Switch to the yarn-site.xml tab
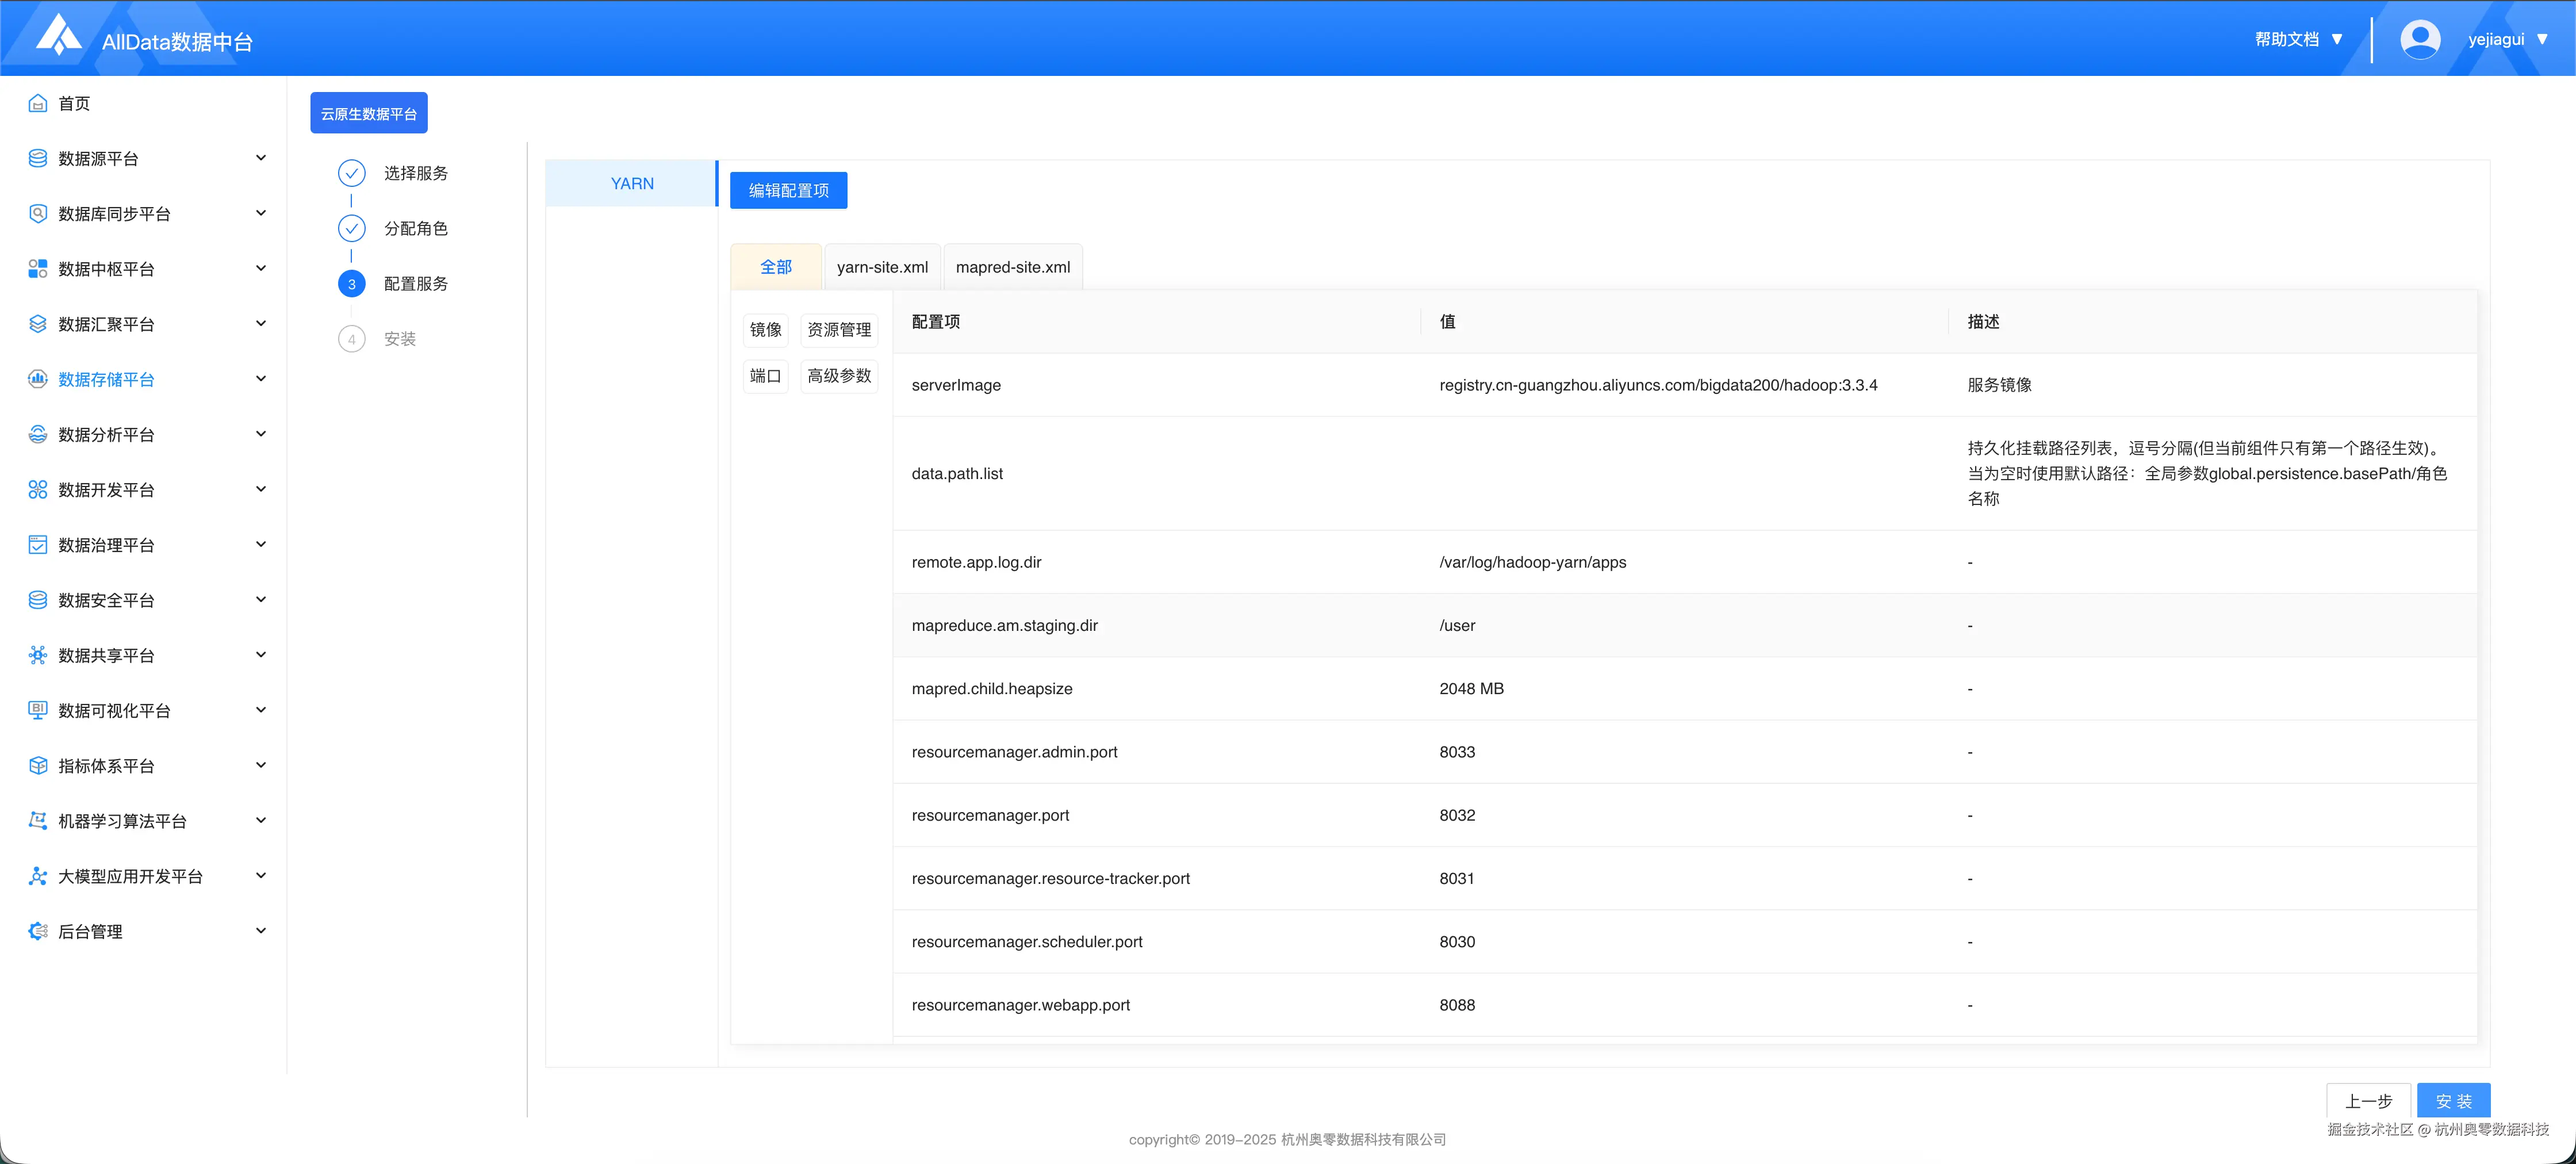2576x1164 pixels. pos(882,267)
